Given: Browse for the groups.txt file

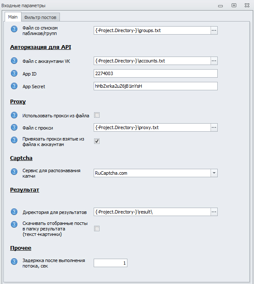Looking at the screenshot, I should 214,30.
